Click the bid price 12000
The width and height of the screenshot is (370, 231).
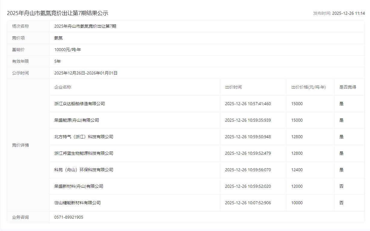(x=297, y=186)
